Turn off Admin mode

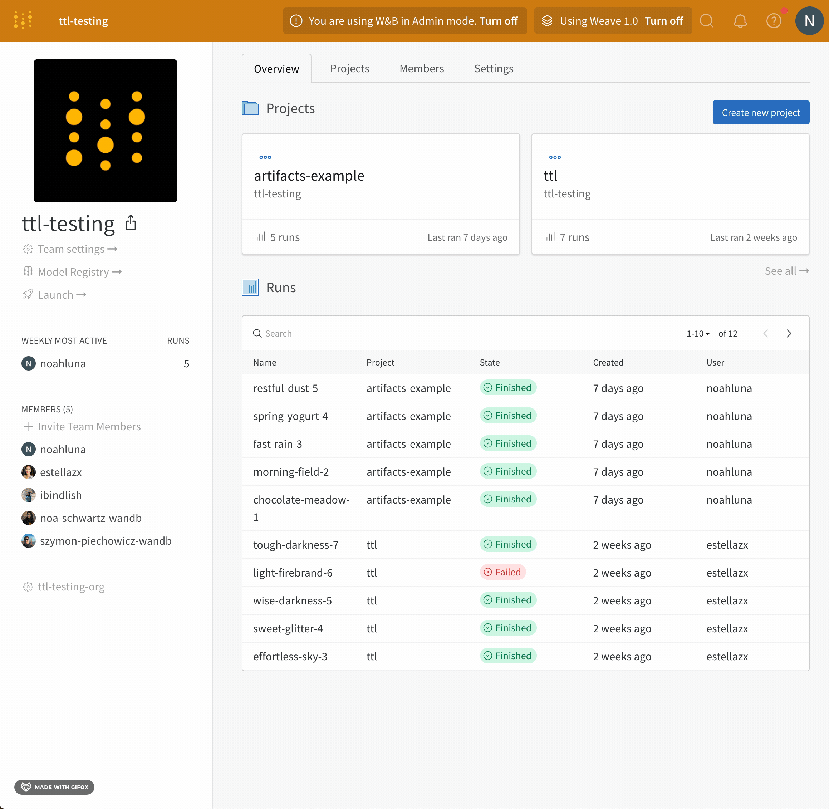(x=499, y=20)
